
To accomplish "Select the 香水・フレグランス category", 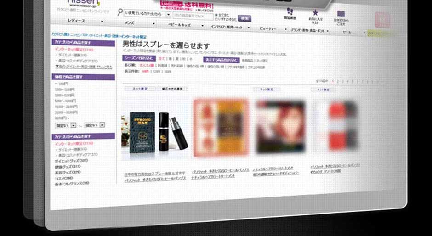I will click(72, 183).
